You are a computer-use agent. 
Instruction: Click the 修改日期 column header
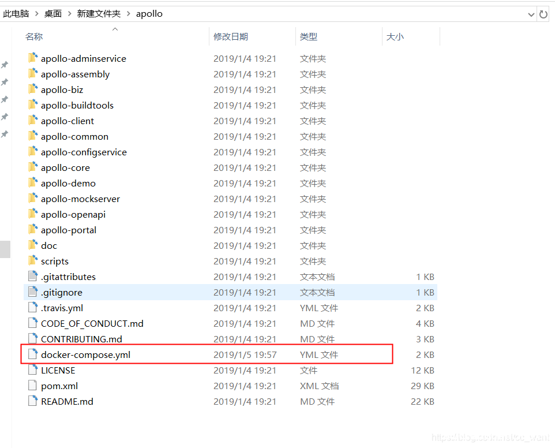click(x=232, y=36)
